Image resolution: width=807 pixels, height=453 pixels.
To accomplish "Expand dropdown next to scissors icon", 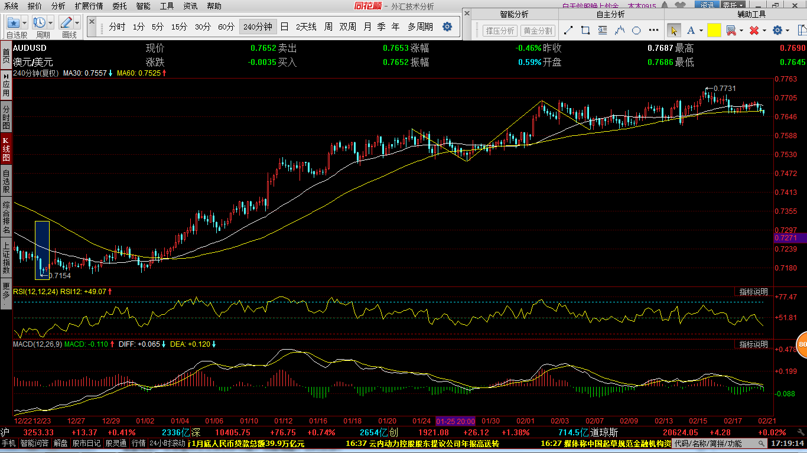I will click(741, 31).
